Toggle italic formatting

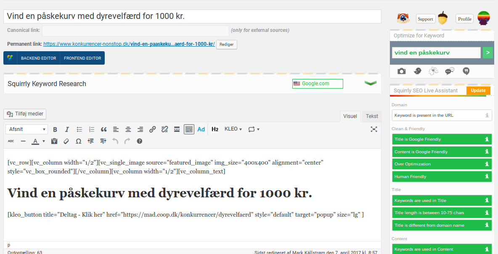(67, 129)
